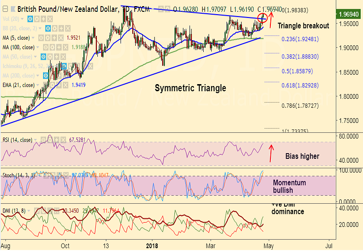The image size is (363, 251).
Task: Open settings for the Vol (20) indicator
Action: 37,19
